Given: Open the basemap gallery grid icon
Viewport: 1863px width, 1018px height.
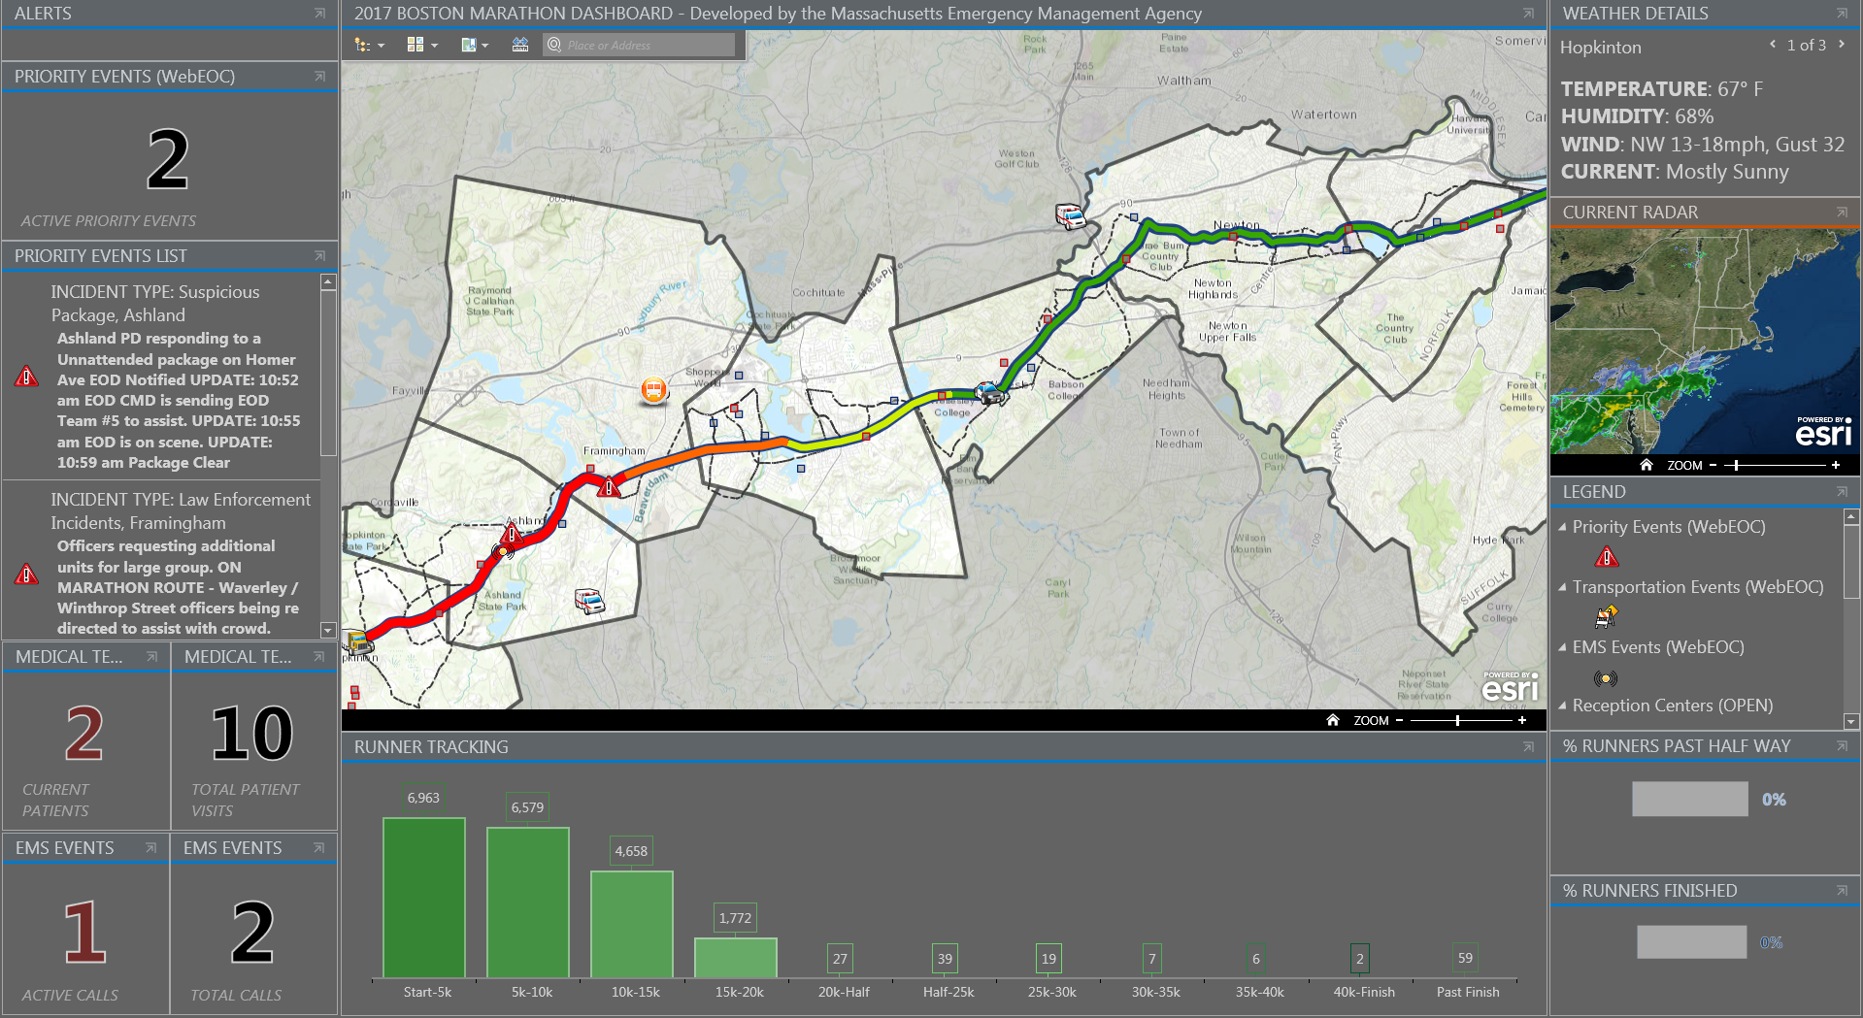Looking at the screenshot, I should tap(416, 45).
